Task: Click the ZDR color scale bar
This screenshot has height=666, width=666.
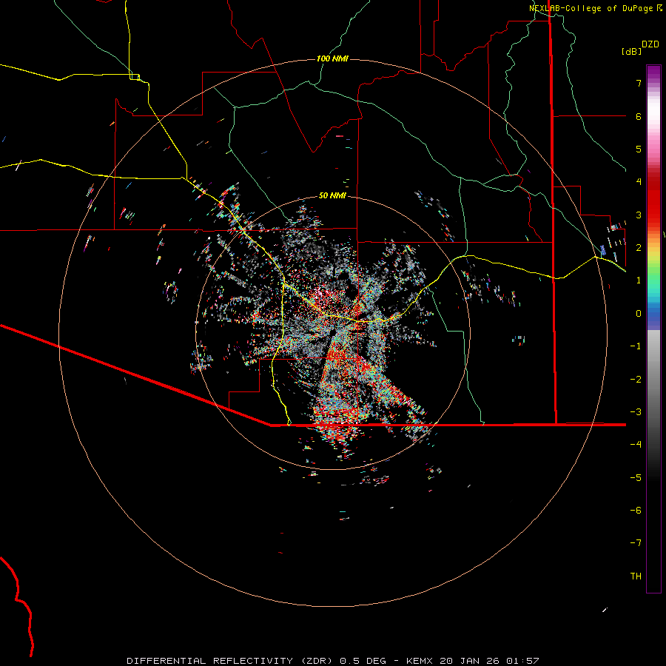Action: coord(653,329)
